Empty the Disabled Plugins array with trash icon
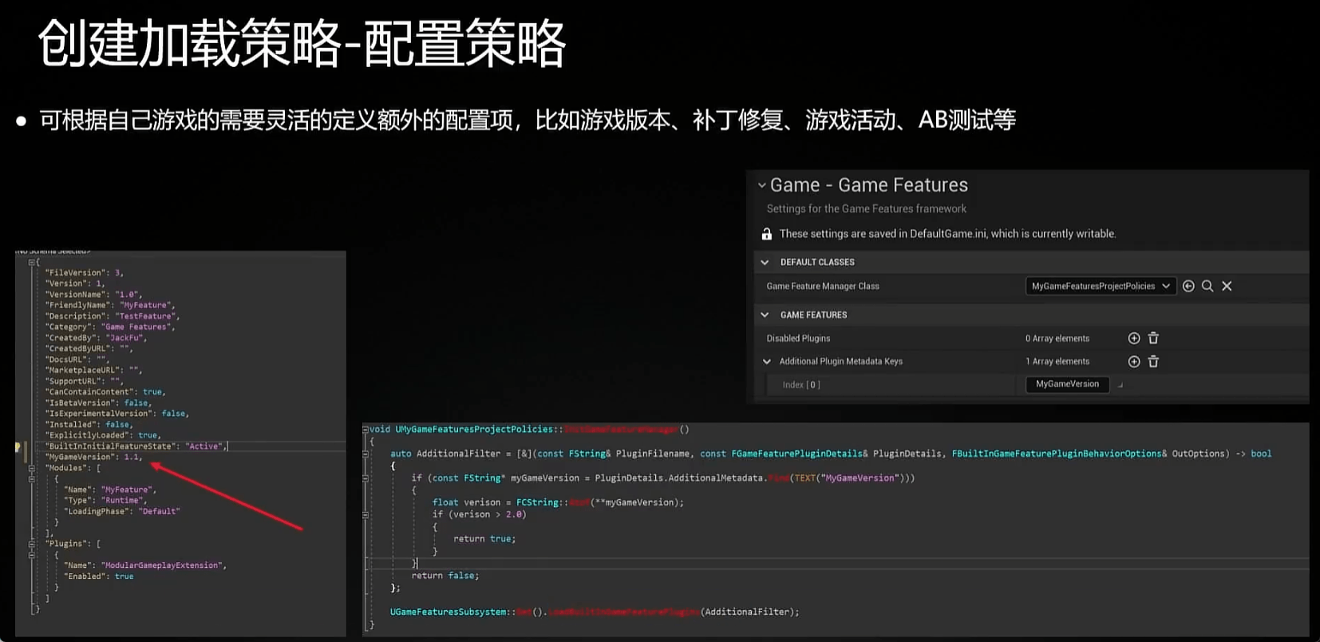This screenshot has width=1320, height=642. (x=1153, y=339)
